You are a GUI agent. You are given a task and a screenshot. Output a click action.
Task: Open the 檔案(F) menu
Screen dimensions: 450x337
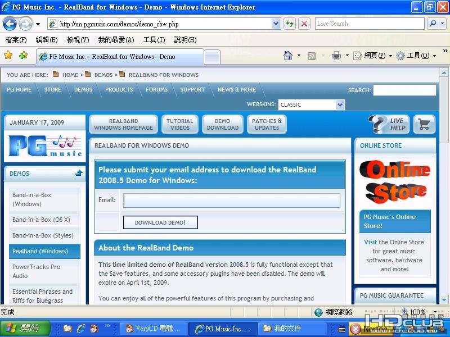(x=16, y=39)
